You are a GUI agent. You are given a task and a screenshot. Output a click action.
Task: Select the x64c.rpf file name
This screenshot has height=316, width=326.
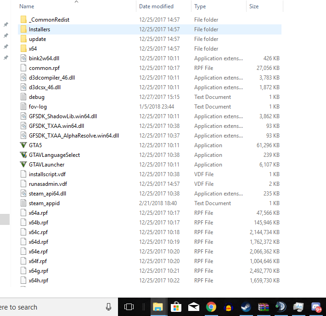pos(38,232)
